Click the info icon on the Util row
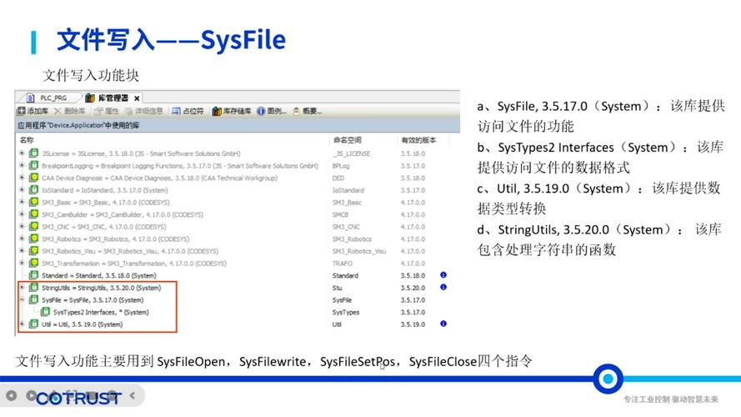 coord(443,324)
